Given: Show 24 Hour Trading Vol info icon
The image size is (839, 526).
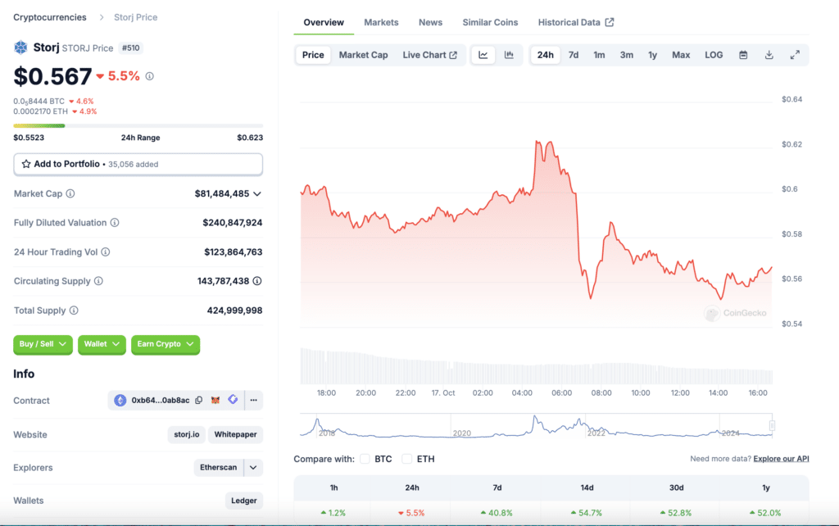Looking at the screenshot, I should tap(106, 252).
